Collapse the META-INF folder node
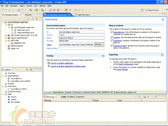 coord(6,40)
